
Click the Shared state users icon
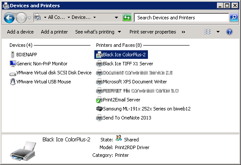click(118, 138)
